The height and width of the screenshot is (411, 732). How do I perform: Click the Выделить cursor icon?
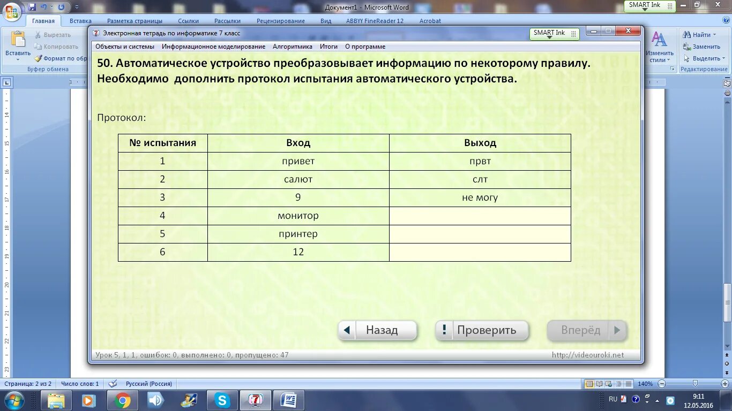(687, 58)
